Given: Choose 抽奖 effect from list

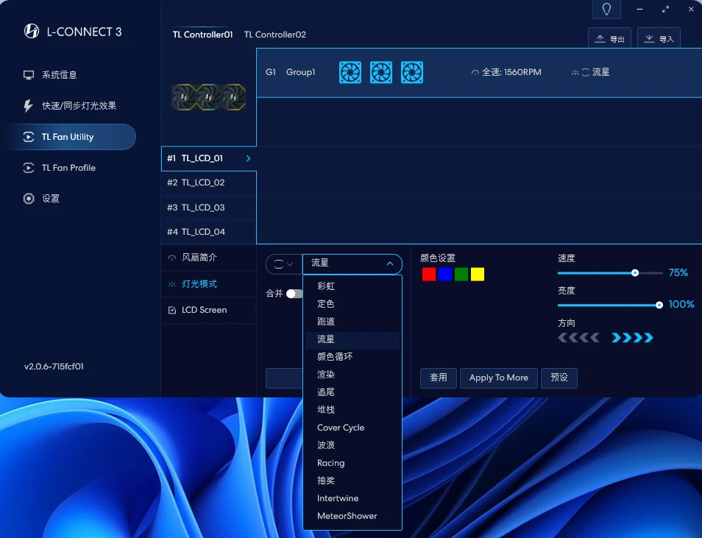Looking at the screenshot, I should coord(352,481).
